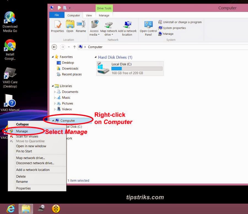Viewport: 248px width, 214px height.
Task: Choose Manage in the context menu
Action: (x=37, y=131)
